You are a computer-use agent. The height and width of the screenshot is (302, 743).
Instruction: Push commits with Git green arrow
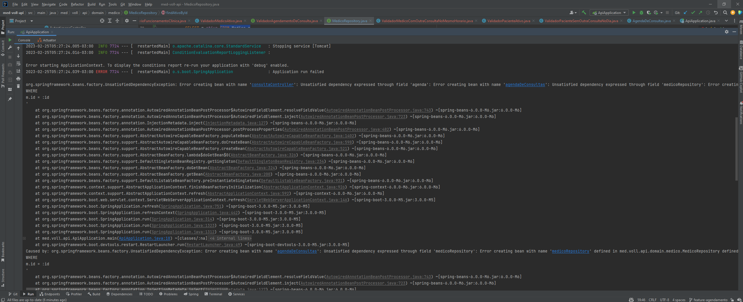pos(701,13)
